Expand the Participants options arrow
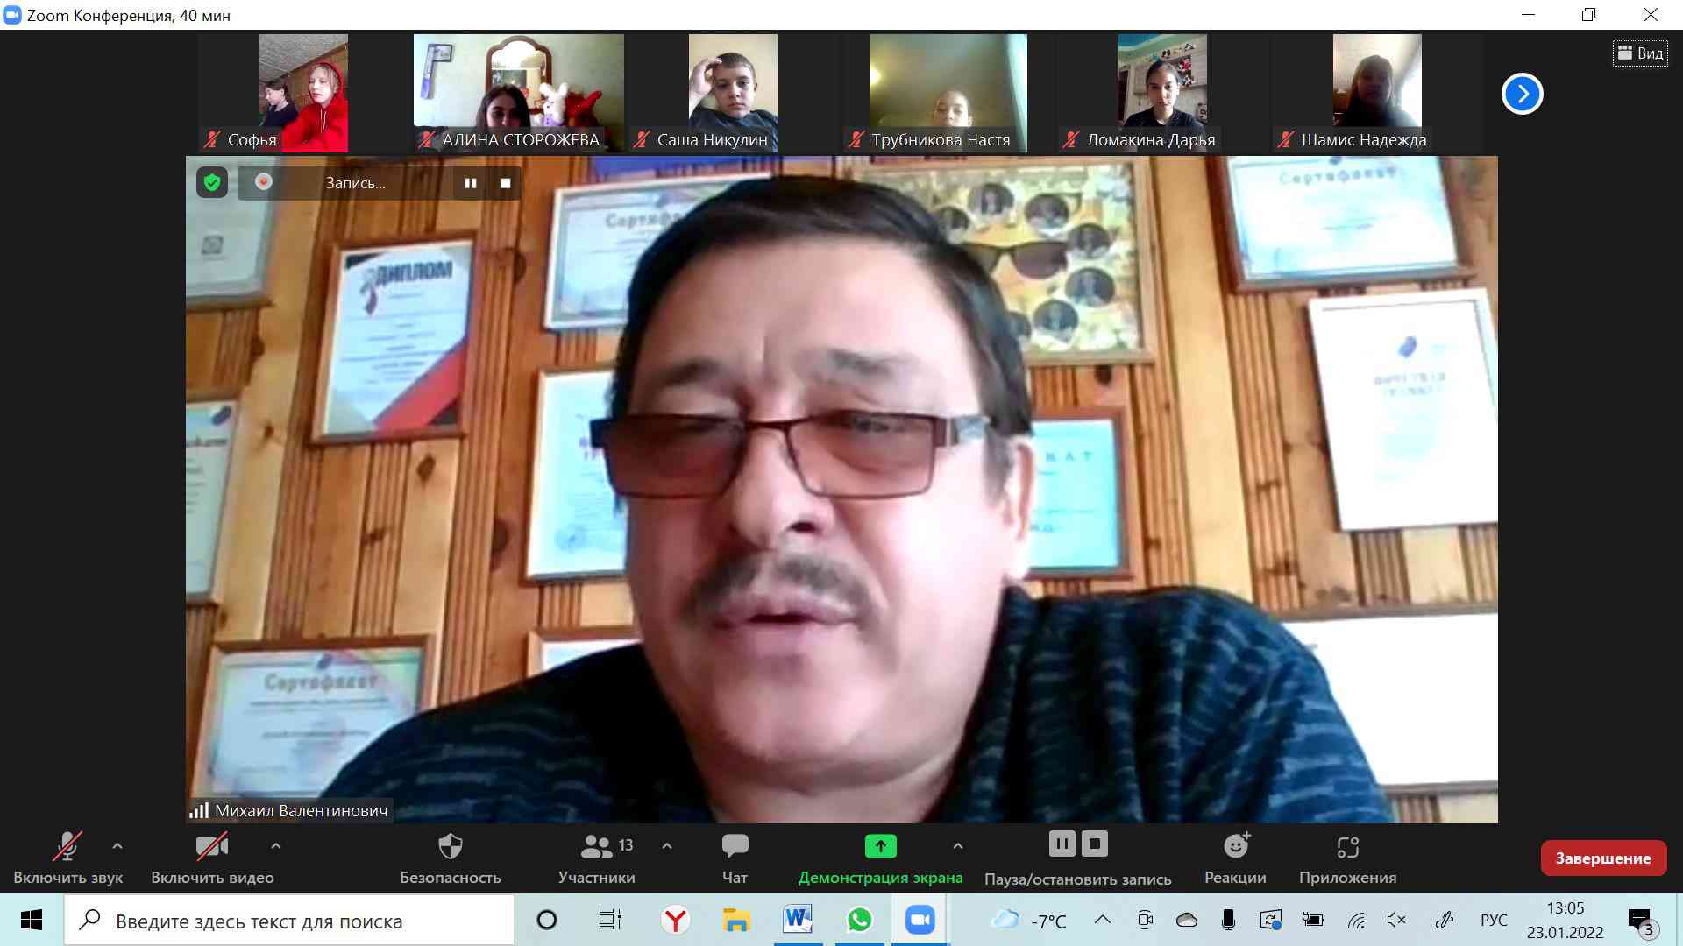 (x=667, y=846)
